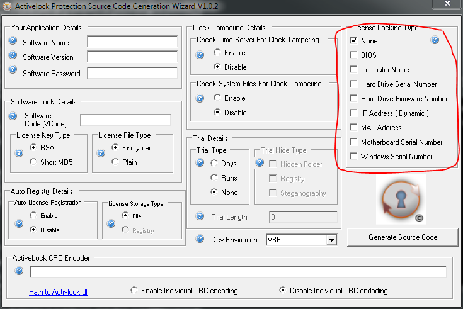Screen dimensions: 463x309
Task: Click the app icon in the title bar
Action: (x=7, y=6)
